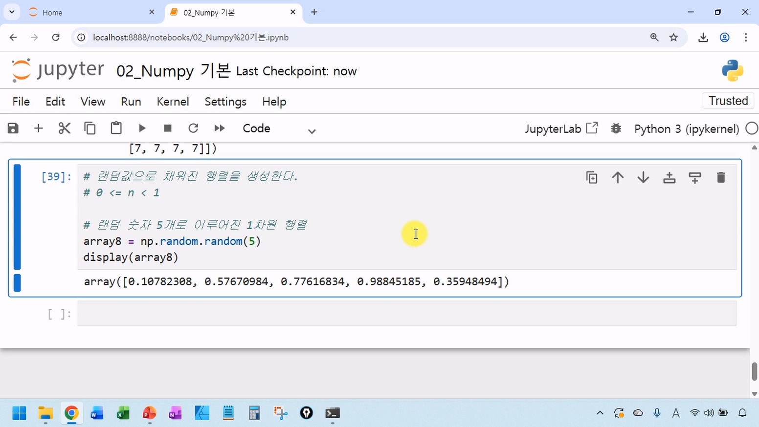This screenshot has width=759, height=427.
Task: Bookmark this page with the star icon
Action: tap(674, 37)
